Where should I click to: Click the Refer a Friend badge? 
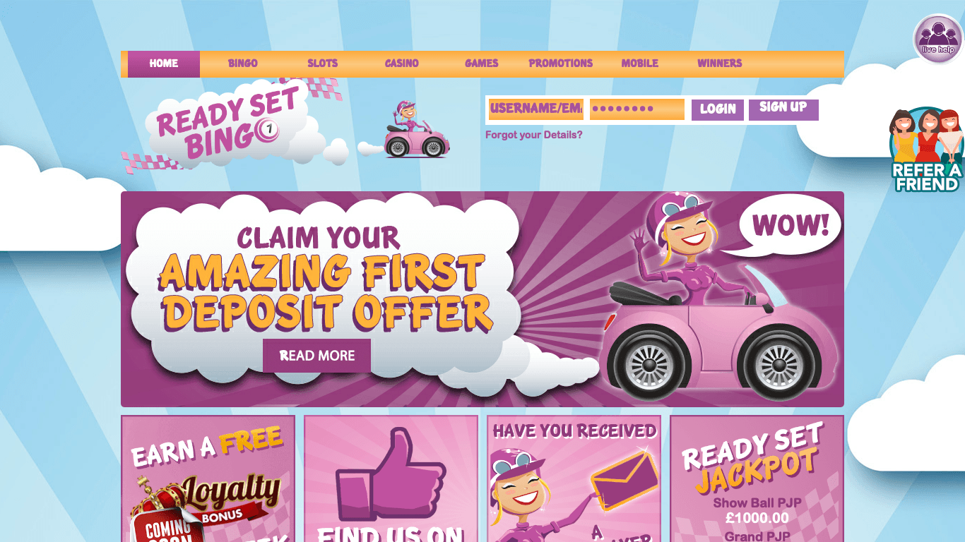click(926, 150)
